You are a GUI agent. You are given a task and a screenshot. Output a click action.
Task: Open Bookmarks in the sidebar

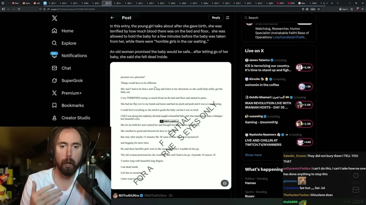tap(68, 105)
